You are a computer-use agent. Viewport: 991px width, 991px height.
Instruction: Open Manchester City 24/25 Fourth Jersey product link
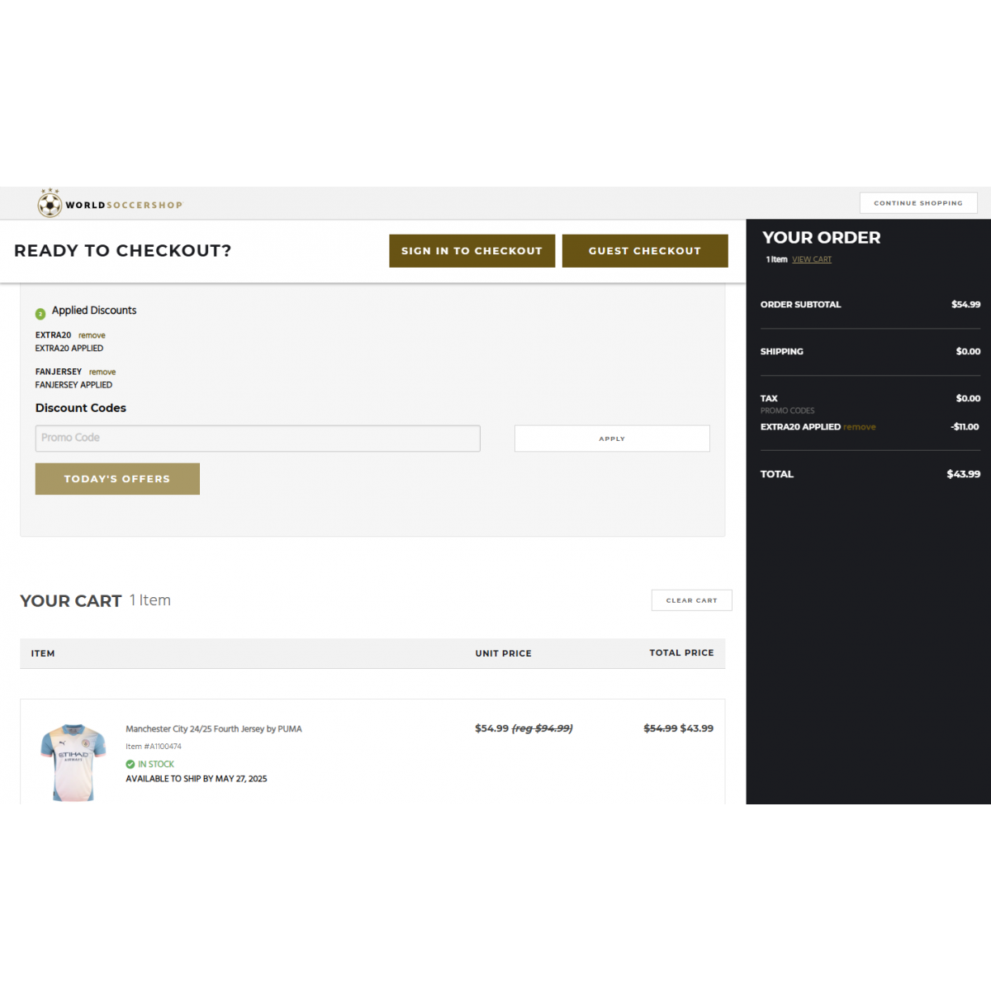pos(214,729)
